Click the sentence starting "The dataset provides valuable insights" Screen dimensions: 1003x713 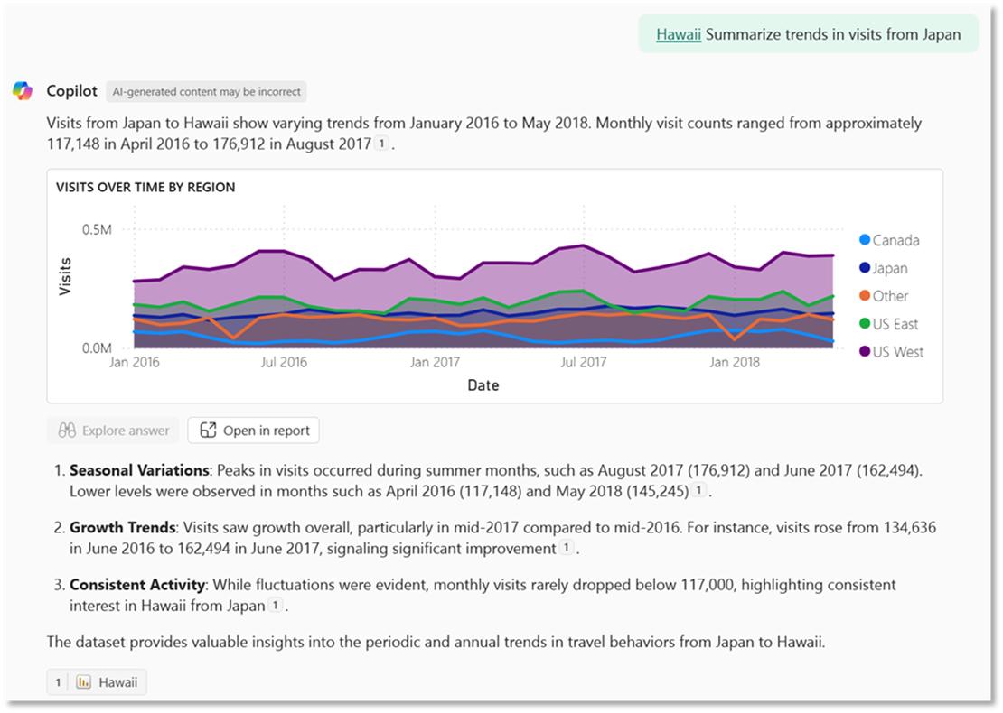tap(436, 642)
